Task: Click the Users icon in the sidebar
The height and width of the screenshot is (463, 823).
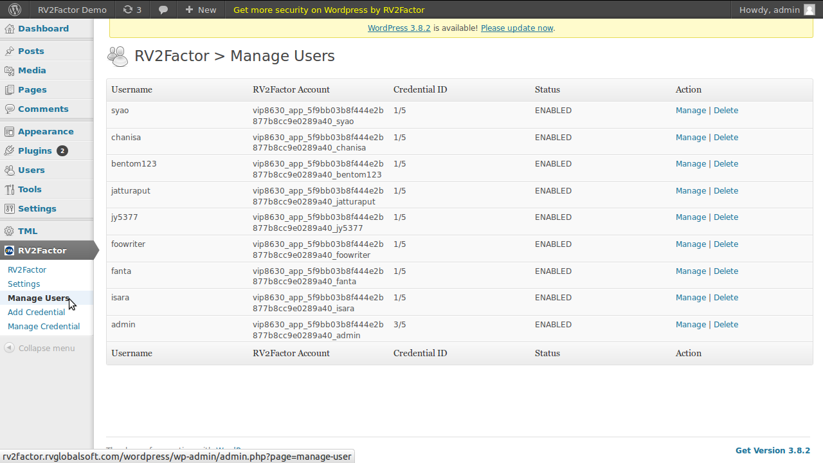Action: coord(10,170)
